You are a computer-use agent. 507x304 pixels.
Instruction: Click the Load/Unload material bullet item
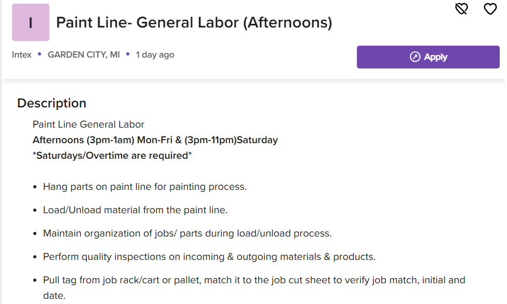pos(135,210)
